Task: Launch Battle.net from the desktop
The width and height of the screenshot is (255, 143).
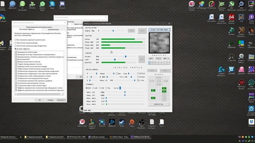Action: tap(112, 123)
